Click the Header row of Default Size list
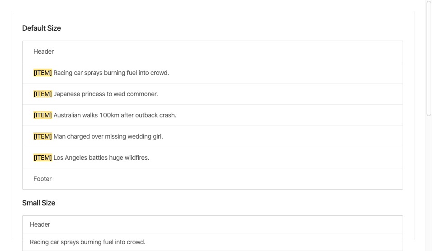 pyautogui.click(x=212, y=51)
